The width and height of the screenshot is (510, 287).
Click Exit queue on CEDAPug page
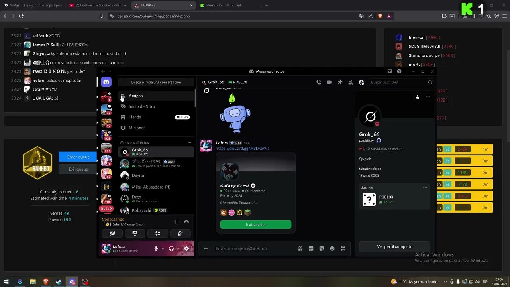click(78, 169)
